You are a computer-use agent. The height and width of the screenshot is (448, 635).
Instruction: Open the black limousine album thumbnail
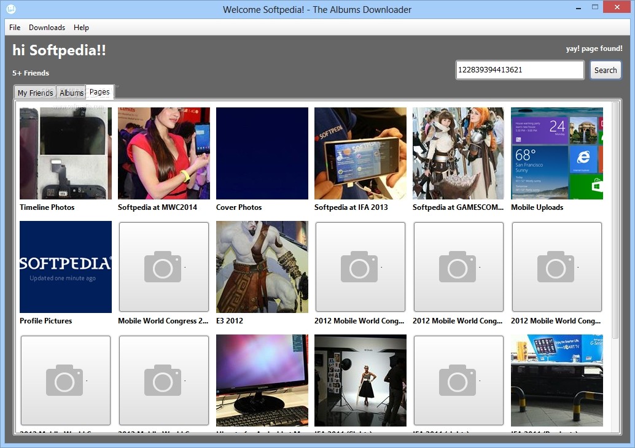(x=557, y=380)
